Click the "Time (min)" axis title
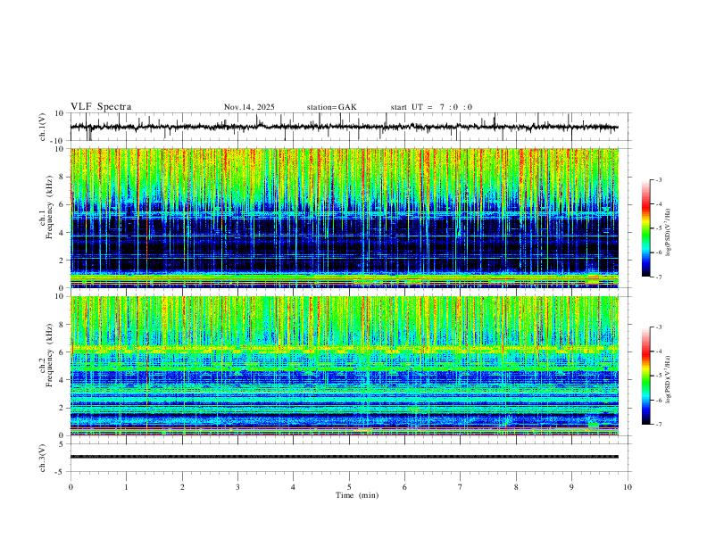707x546 pixels. (x=357, y=495)
